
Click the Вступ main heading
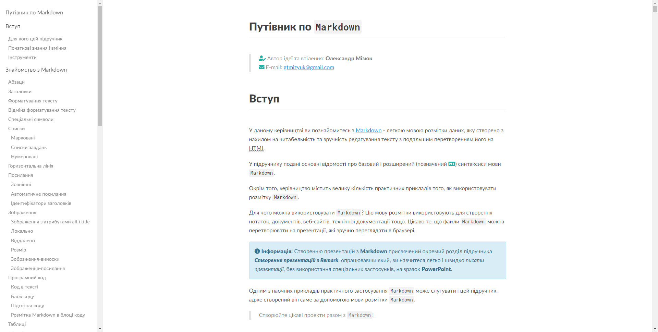coord(264,99)
